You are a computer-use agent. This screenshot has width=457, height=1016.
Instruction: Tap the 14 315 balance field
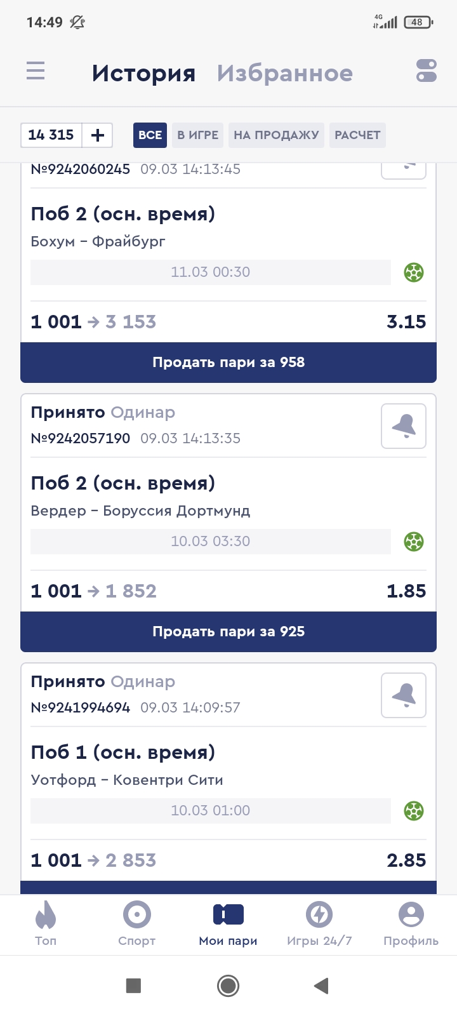(51, 135)
